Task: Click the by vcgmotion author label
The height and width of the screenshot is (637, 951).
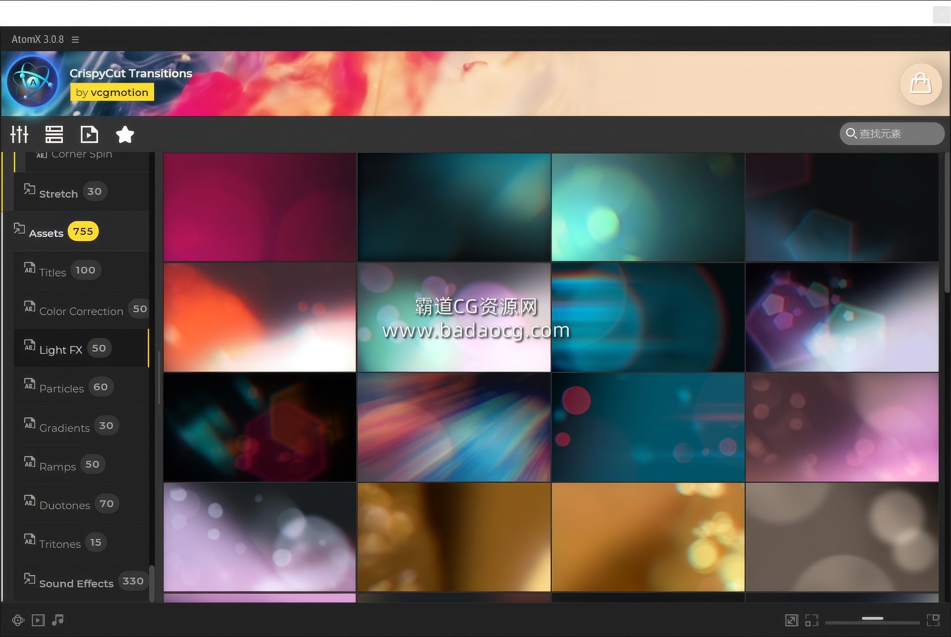Action: pos(112,92)
